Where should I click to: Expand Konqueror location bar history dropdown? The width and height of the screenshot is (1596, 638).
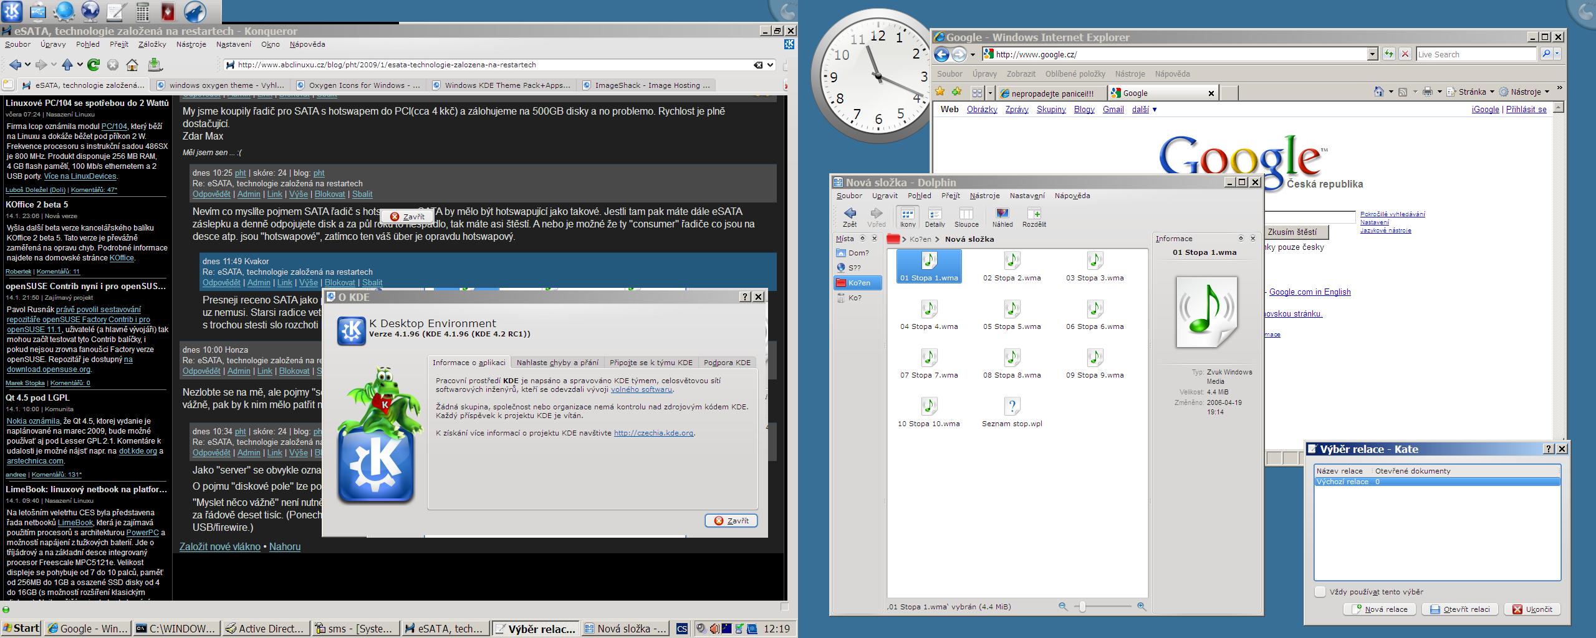771,65
